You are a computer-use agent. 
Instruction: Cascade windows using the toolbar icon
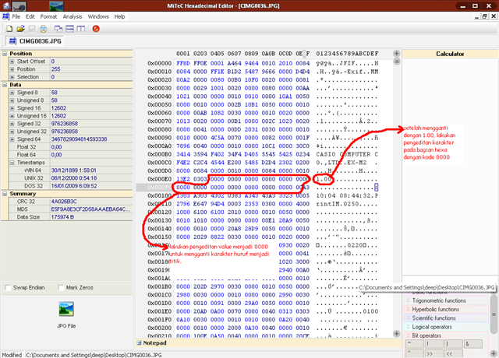(x=58, y=29)
